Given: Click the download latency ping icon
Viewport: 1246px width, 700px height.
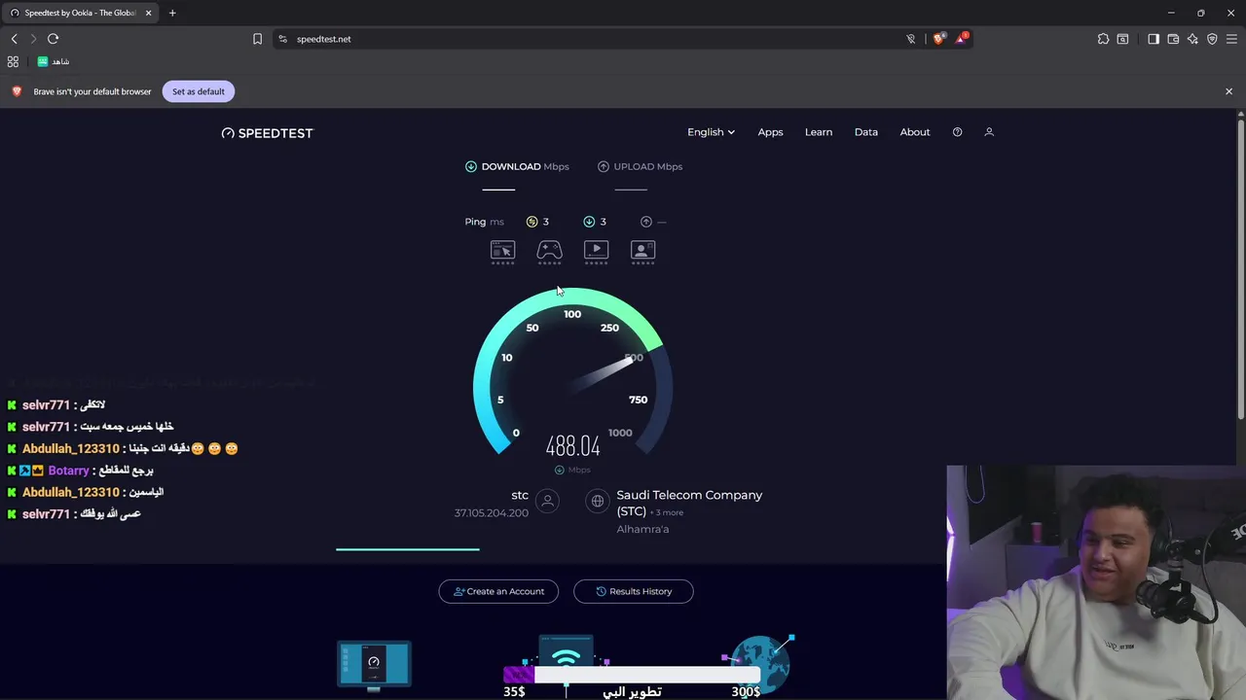Looking at the screenshot, I should point(589,222).
